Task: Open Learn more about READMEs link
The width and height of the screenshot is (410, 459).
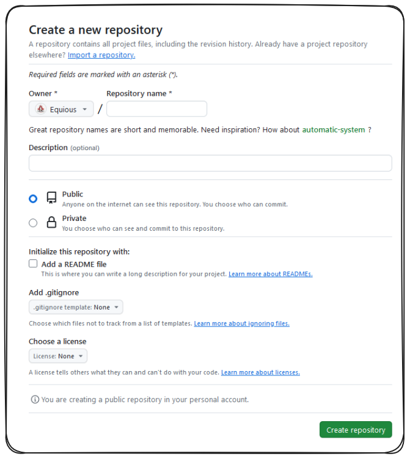Action: click(270, 275)
